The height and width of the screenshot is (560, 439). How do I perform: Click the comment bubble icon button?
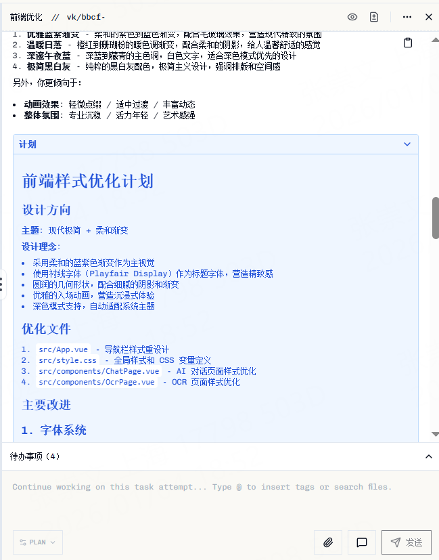click(362, 542)
